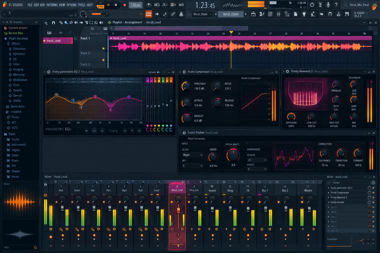Select Effects in browser tree
This screenshot has width=380, height=253.
tap(16, 43)
